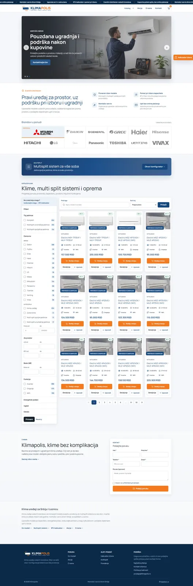Screen dimensions: 193x586
Task: Click the product search input field
Action: [95, 205]
